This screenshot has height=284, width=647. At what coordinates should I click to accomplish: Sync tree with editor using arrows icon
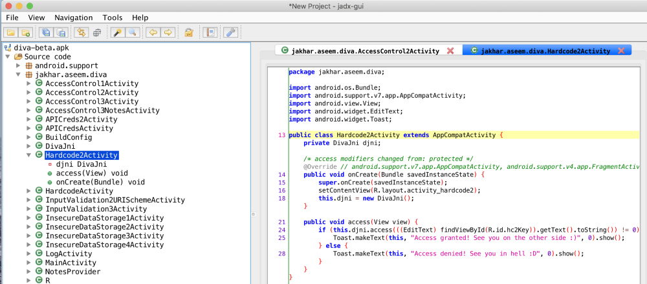tap(82, 32)
